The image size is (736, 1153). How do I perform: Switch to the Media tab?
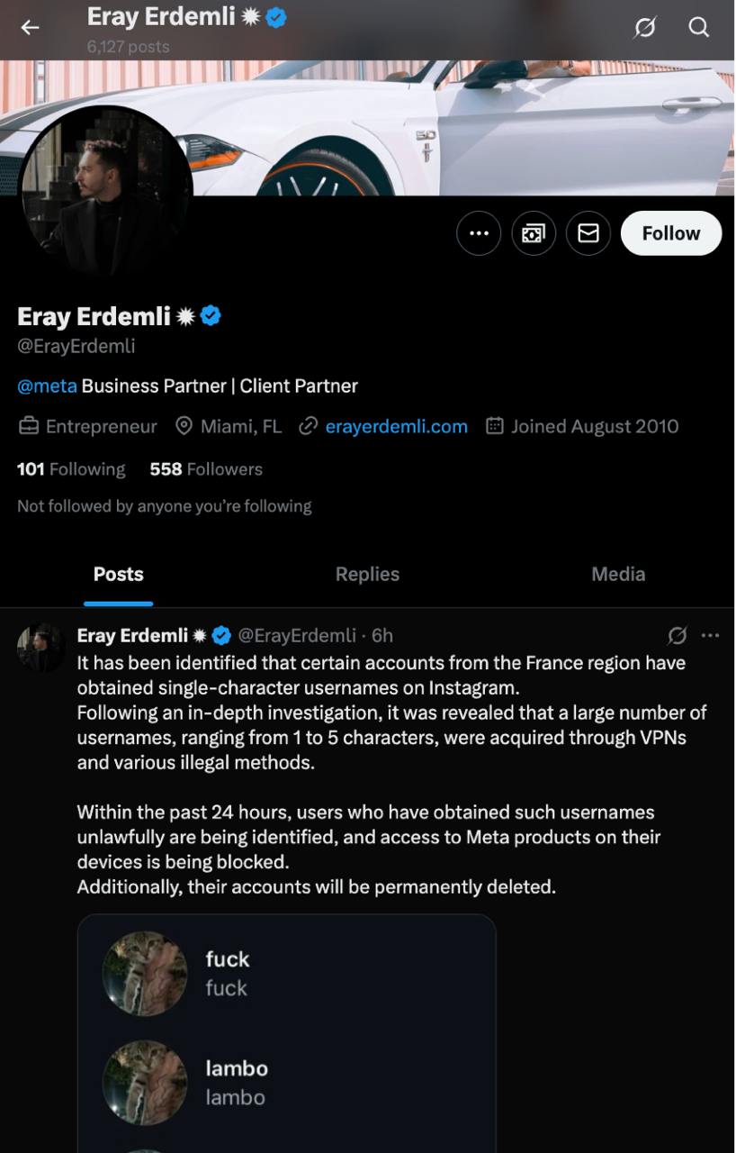coord(618,575)
